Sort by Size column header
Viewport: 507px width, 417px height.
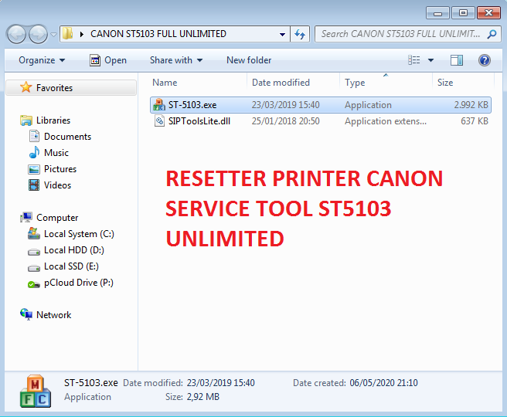463,83
